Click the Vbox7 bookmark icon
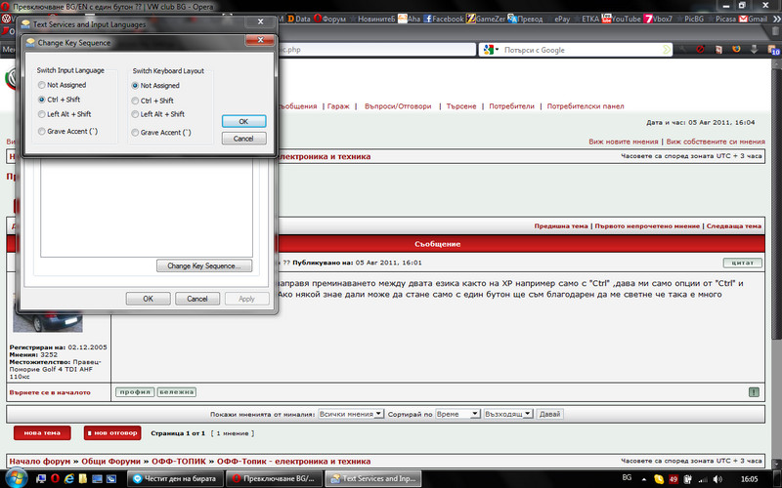The height and width of the screenshot is (488, 782). [649, 19]
